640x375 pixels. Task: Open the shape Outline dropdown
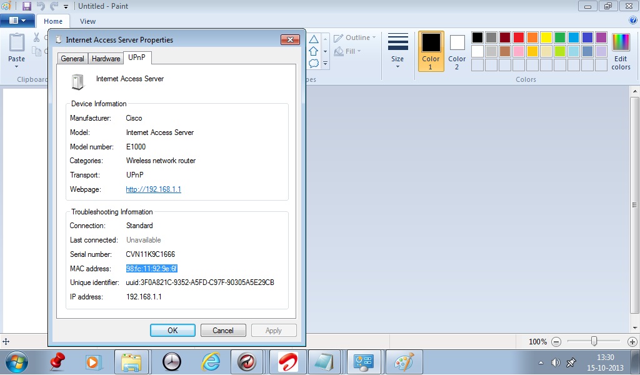(354, 37)
